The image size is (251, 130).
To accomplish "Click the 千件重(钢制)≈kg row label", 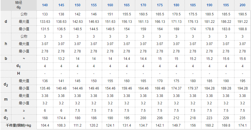I will (18, 125).
